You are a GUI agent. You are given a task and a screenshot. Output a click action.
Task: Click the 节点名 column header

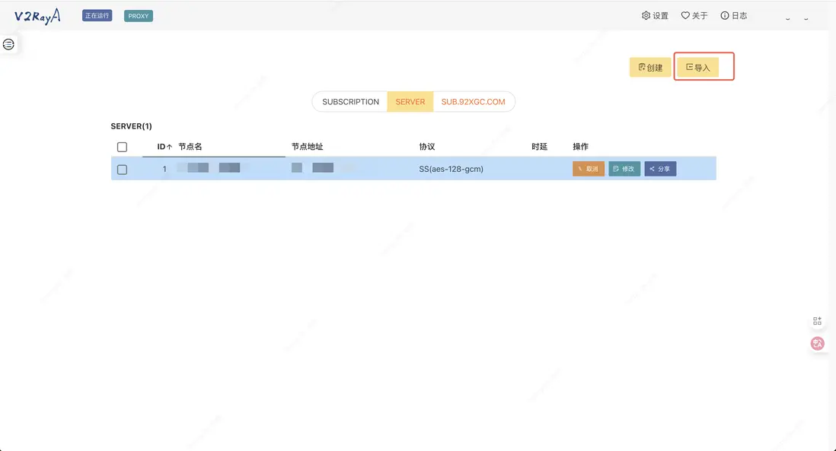(x=190, y=147)
